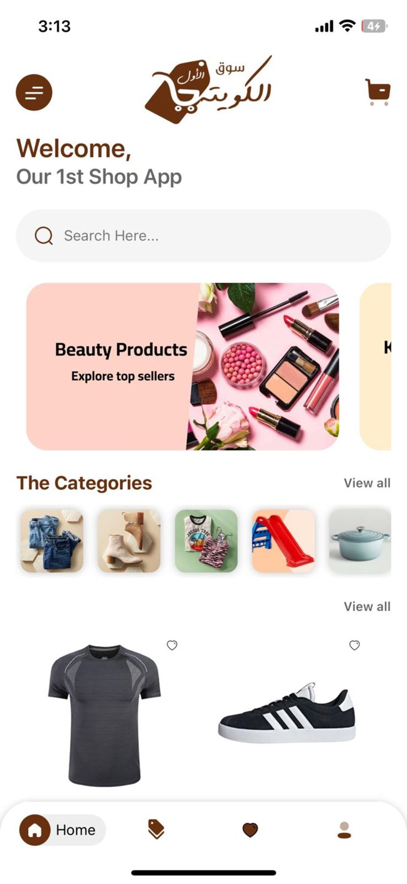Click the Search Here input field
This screenshot has height=884, width=407.
(203, 236)
